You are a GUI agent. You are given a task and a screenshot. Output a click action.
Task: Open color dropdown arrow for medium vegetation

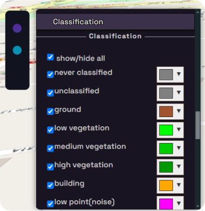[x=179, y=148]
